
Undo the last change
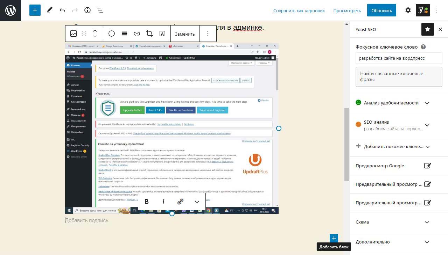click(x=62, y=10)
